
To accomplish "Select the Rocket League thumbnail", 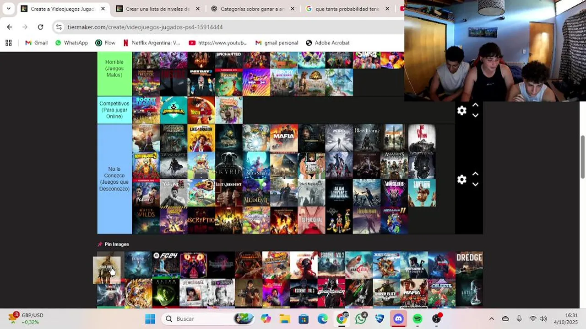I will [x=146, y=110].
